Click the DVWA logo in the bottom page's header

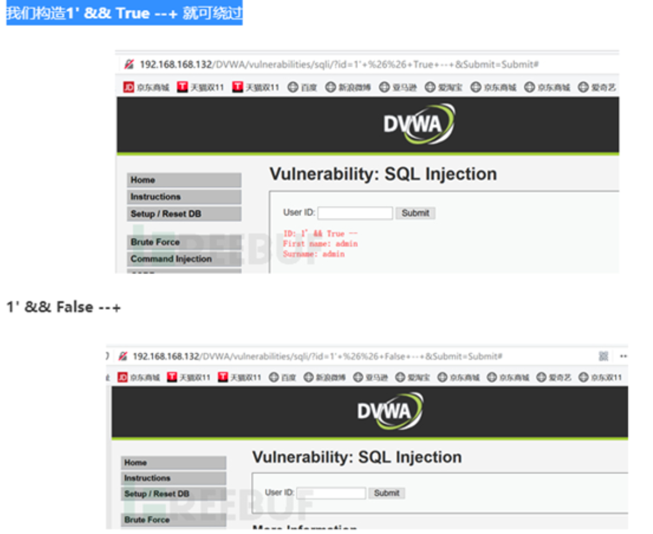click(390, 411)
